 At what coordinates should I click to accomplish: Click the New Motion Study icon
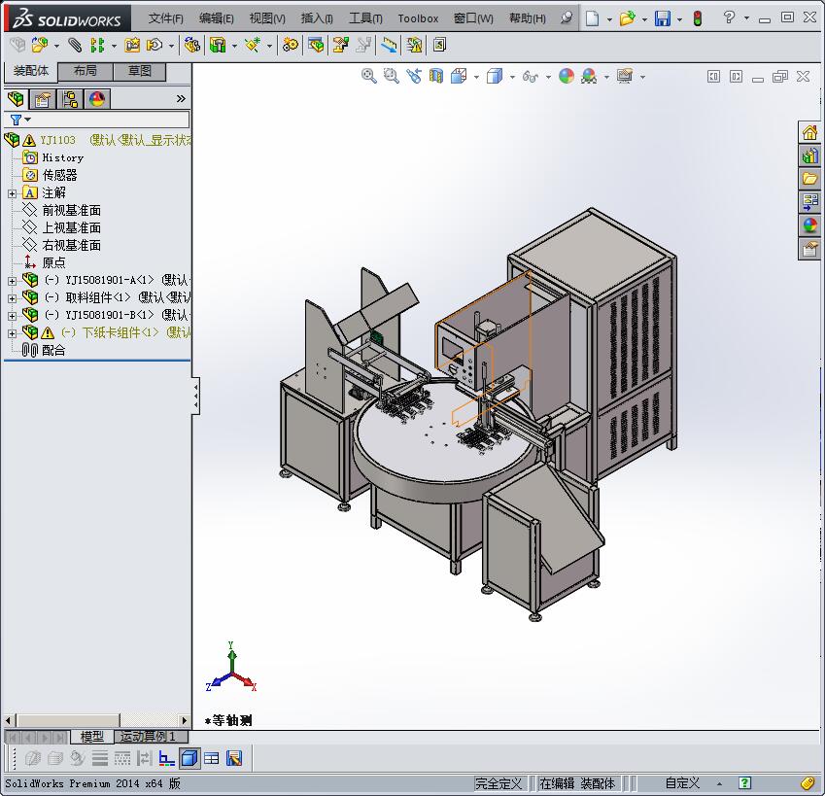point(290,46)
